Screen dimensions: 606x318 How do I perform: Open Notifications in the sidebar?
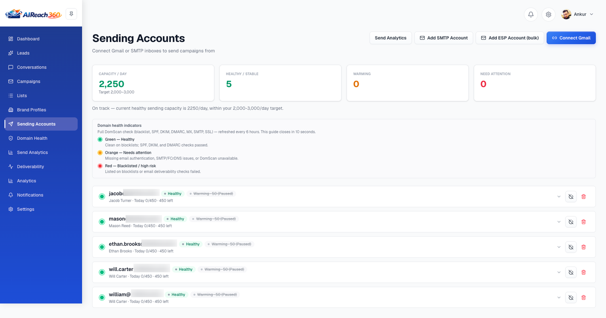pos(41,195)
